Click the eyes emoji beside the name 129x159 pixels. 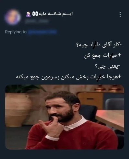35,14
